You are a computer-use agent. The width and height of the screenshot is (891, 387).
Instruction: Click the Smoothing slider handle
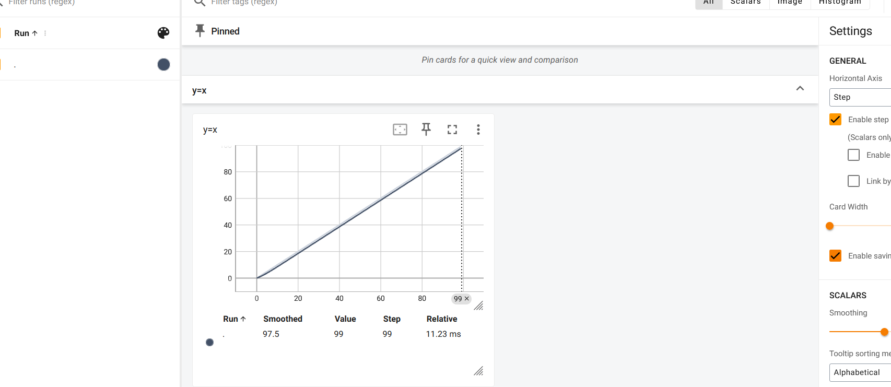[884, 332]
